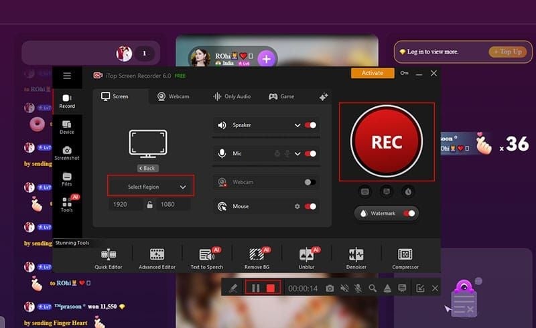Click the big red REC button
536x328 pixels.
[387, 141]
